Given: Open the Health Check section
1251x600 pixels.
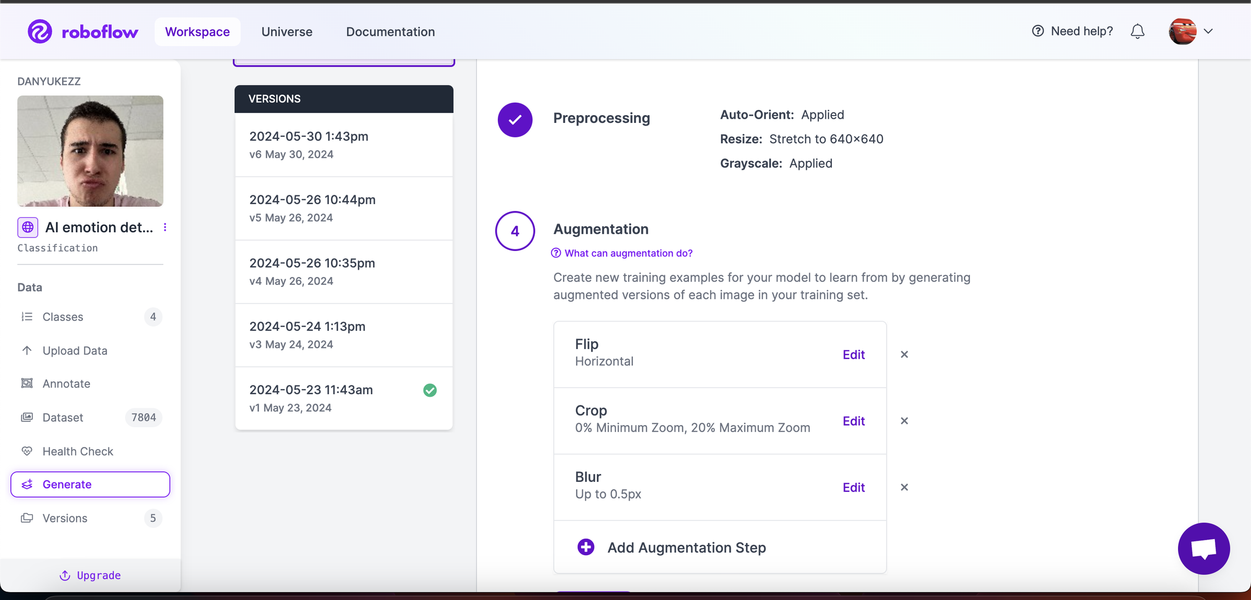Looking at the screenshot, I should pos(78,451).
